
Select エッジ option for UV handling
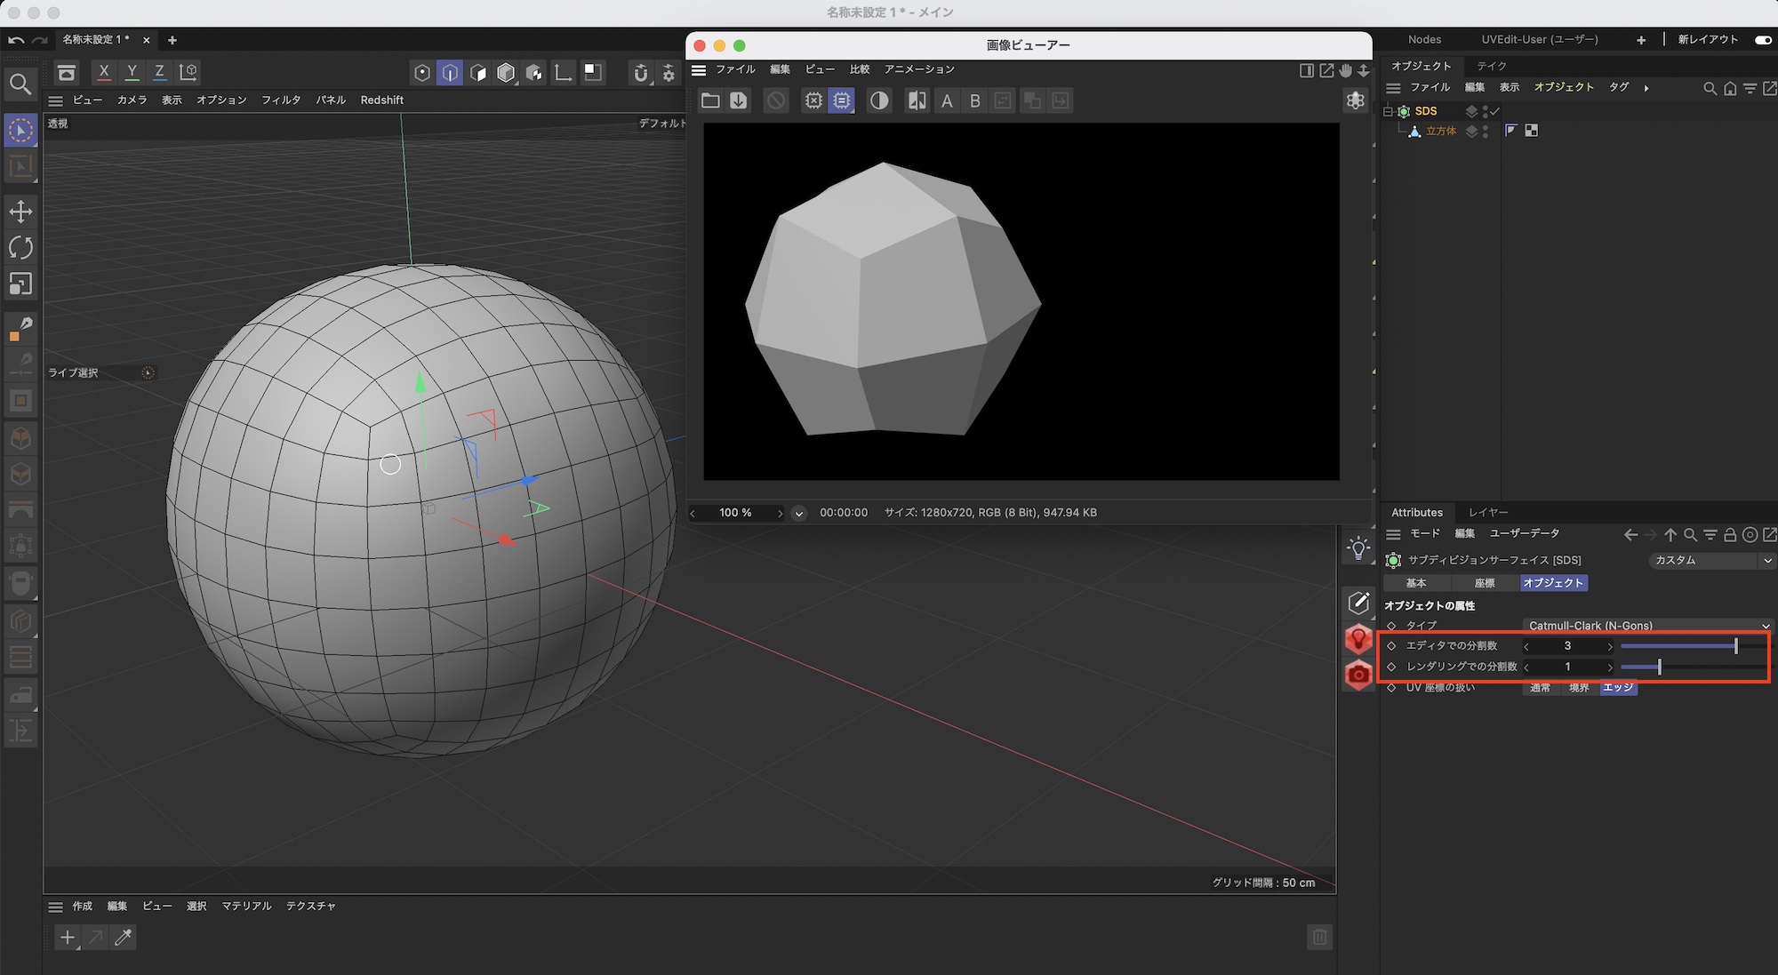[x=1618, y=688]
